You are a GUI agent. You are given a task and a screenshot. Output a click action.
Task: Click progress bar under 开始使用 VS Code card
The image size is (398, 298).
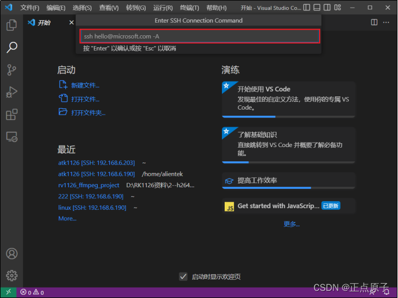click(288, 117)
